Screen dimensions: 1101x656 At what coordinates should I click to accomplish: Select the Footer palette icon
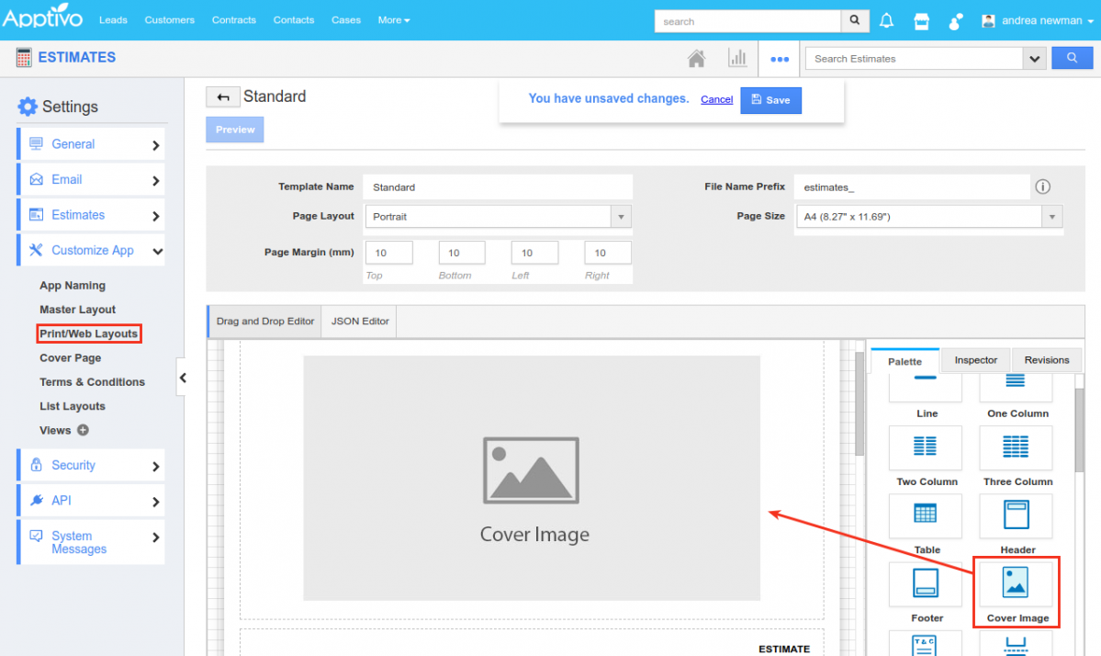[926, 583]
